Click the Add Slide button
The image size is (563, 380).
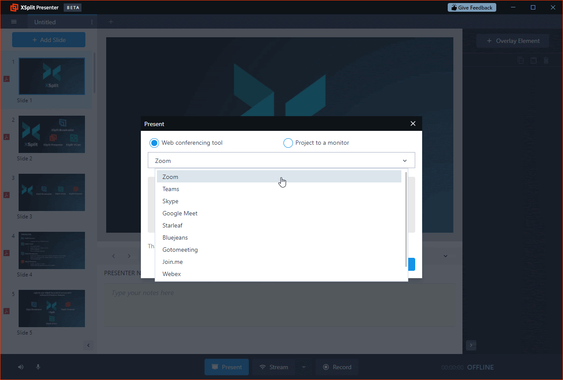[x=49, y=40]
